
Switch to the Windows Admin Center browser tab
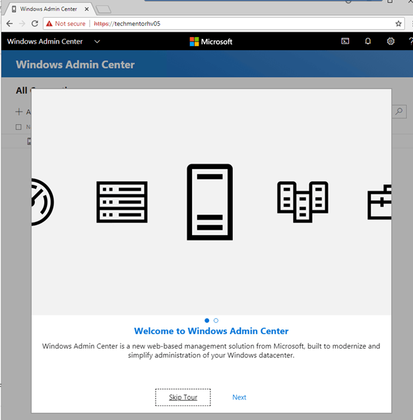click(48, 9)
